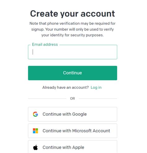This screenshot has height=153, width=147.
Task: Click the green Email address floating label
Action: point(45,44)
